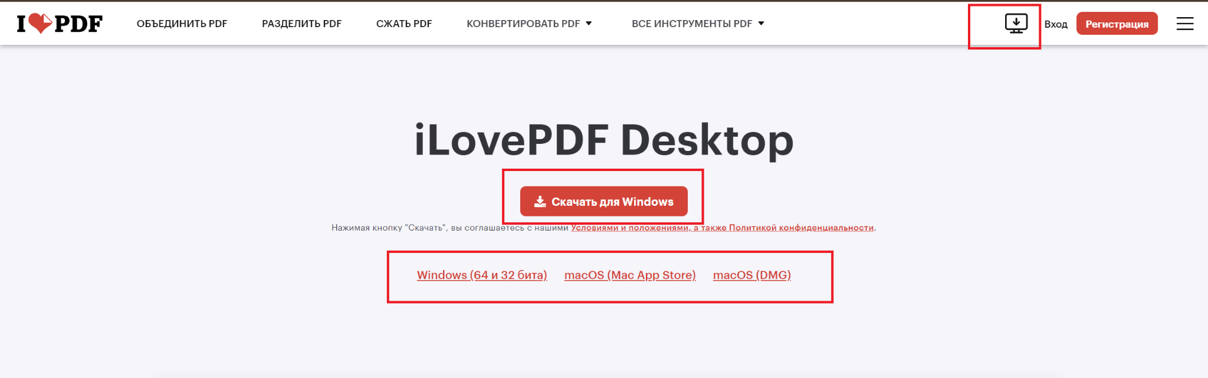Viewport: 1208px width, 378px height.
Task: Open the hamburger menu icon
Action: (1184, 24)
